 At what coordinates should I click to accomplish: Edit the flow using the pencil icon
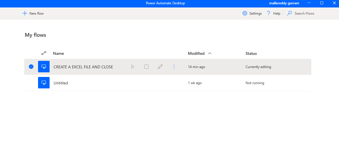[x=160, y=67]
